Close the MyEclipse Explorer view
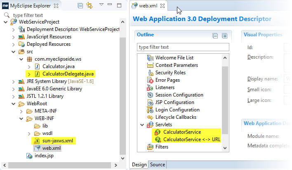The height and width of the screenshot is (170, 292). point(56,6)
